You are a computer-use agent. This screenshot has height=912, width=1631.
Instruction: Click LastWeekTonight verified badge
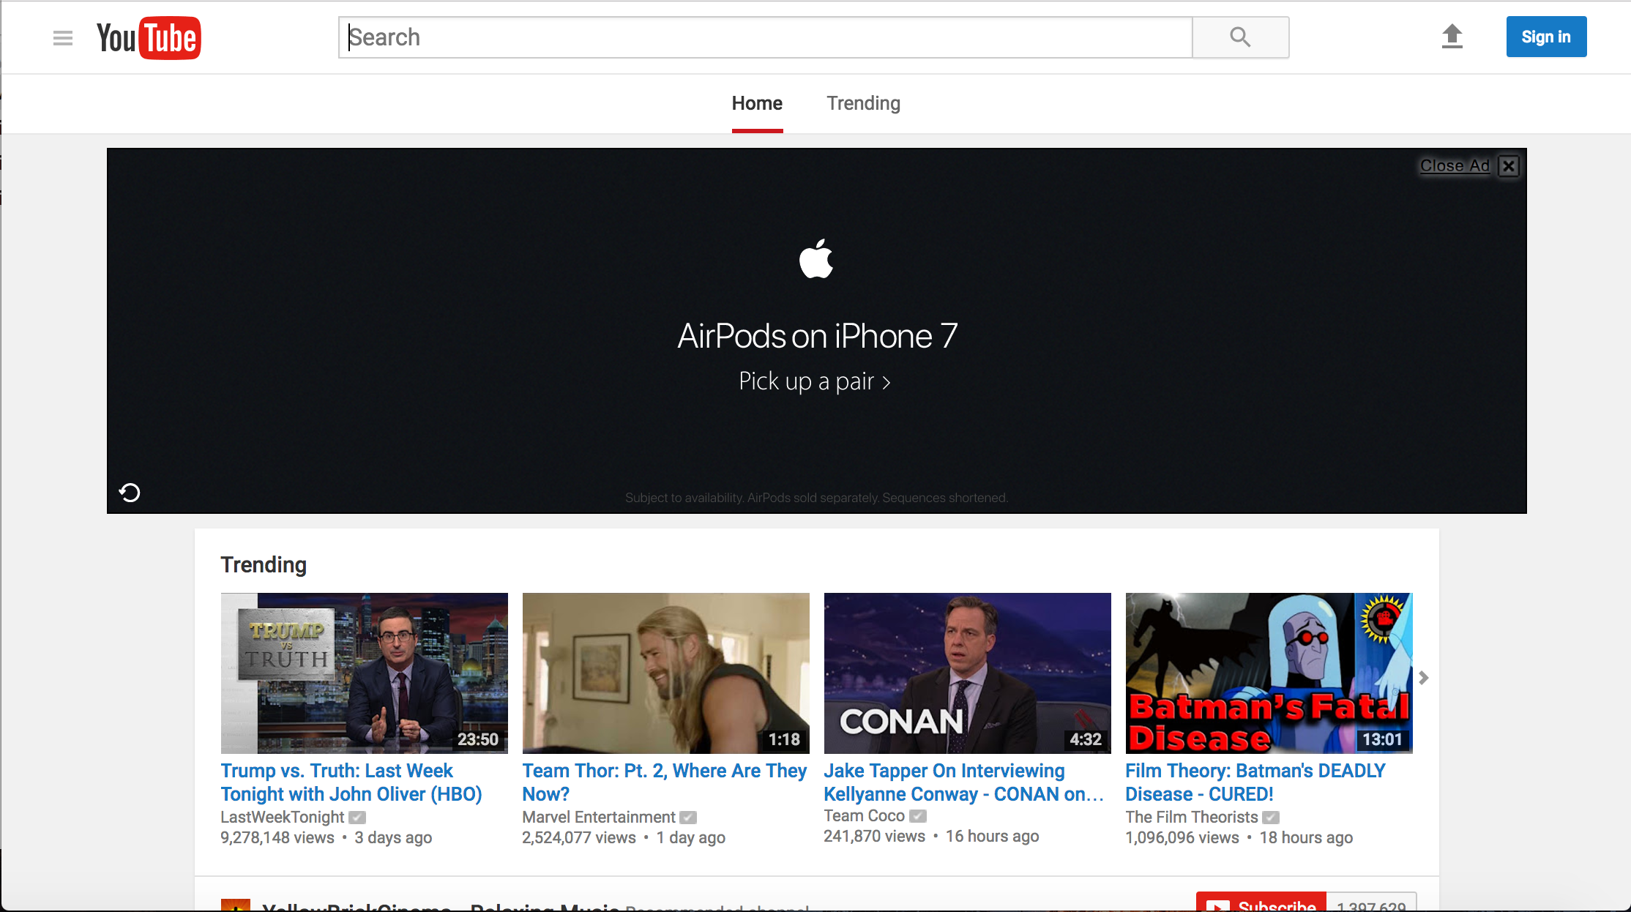pyautogui.click(x=357, y=818)
